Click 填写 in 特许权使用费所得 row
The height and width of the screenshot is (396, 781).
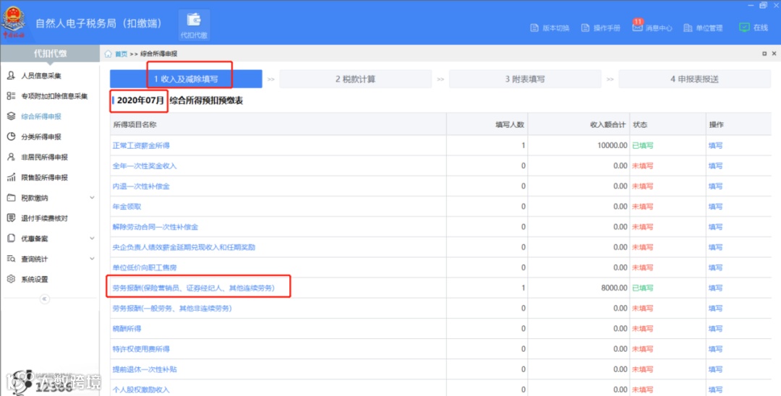715,349
